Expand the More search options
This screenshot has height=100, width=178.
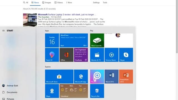tap(69, 2)
